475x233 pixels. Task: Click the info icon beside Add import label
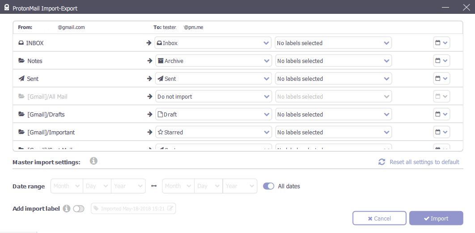(67, 208)
